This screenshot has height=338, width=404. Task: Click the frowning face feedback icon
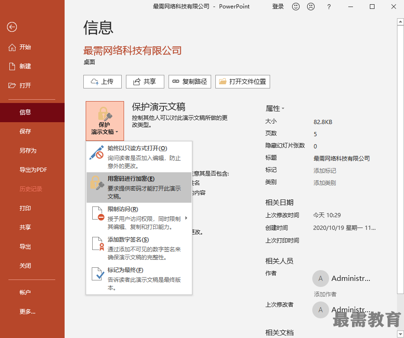(311, 7)
